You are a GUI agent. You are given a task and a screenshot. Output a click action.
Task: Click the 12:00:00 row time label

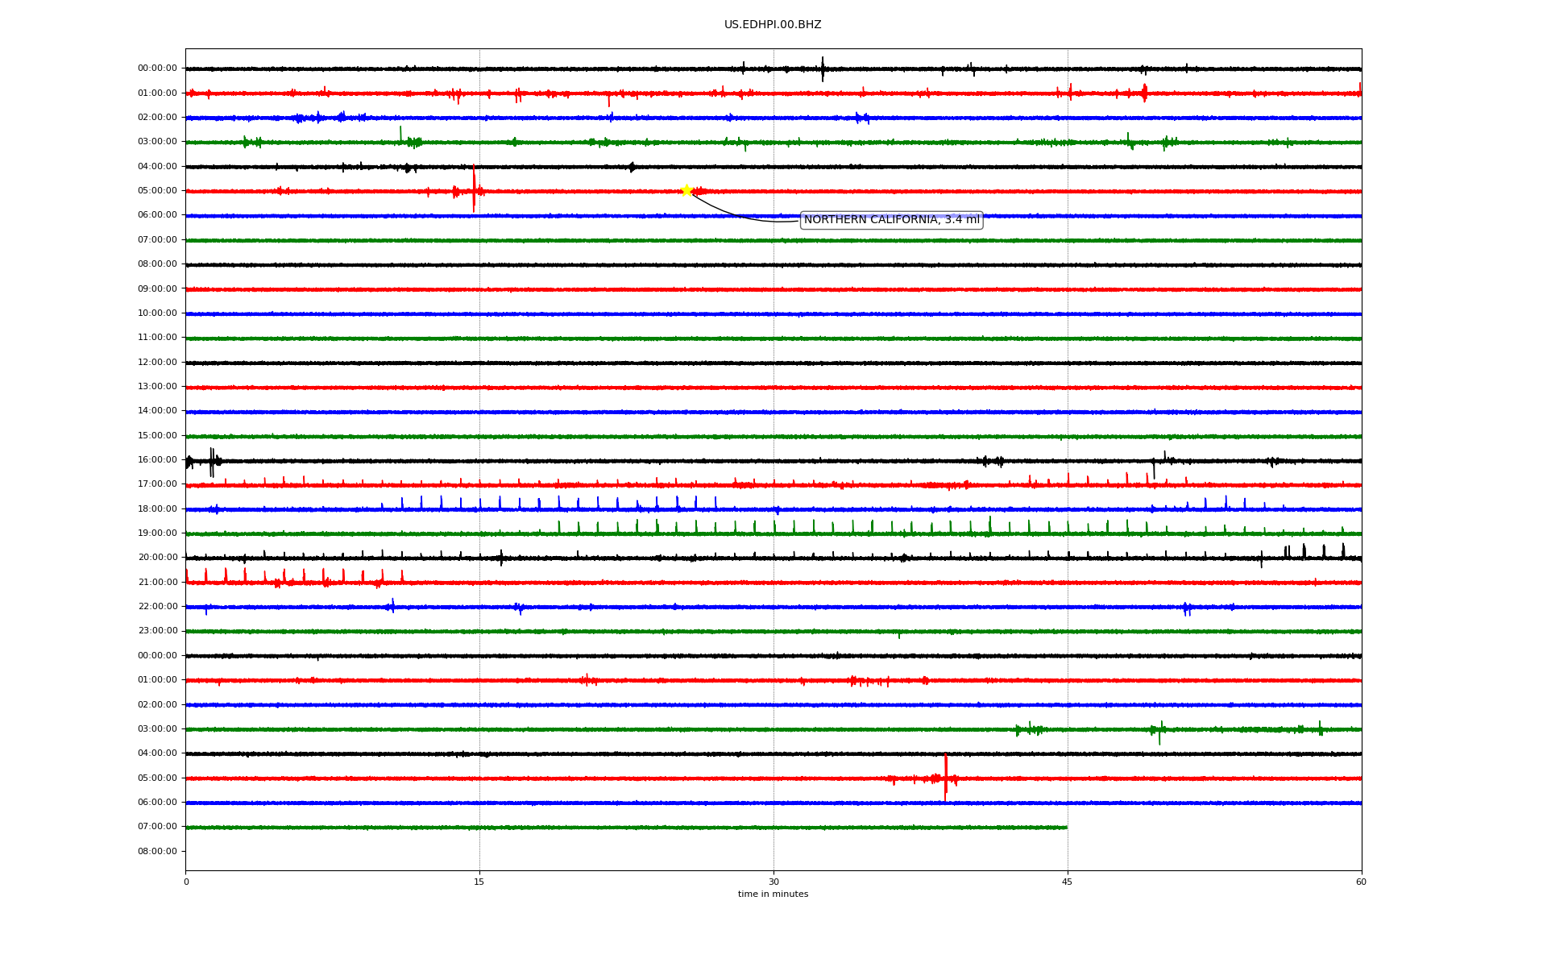point(157,363)
